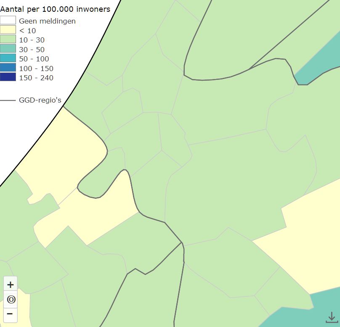Click the '10 - 30' legend label
The height and width of the screenshot is (327, 340).
point(32,40)
